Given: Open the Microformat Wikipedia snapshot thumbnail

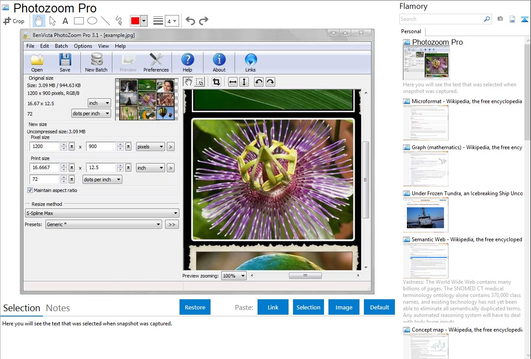Looking at the screenshot, I should point(426,123).
